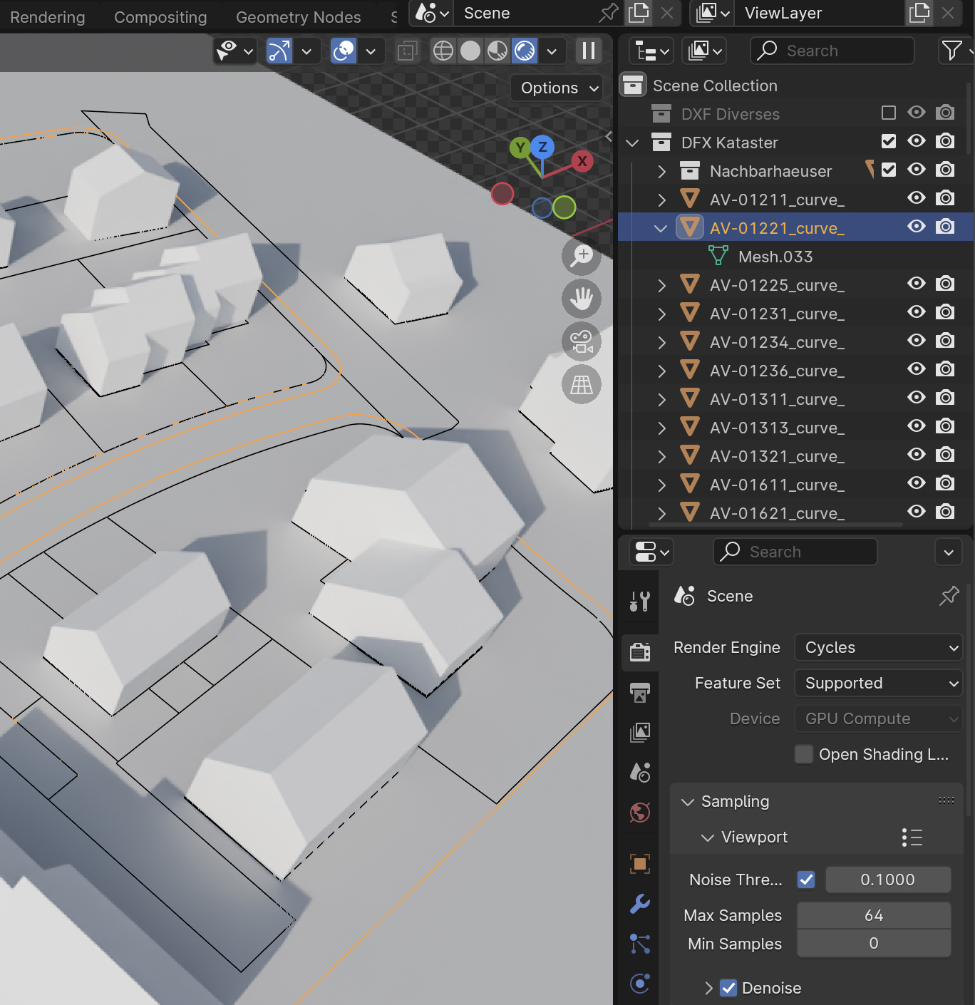Open the Output properties tab
The image size is (975, 1005).
click(640, 692)
